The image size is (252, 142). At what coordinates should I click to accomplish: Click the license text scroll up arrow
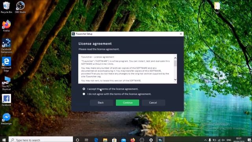click(x=175, y=58)
